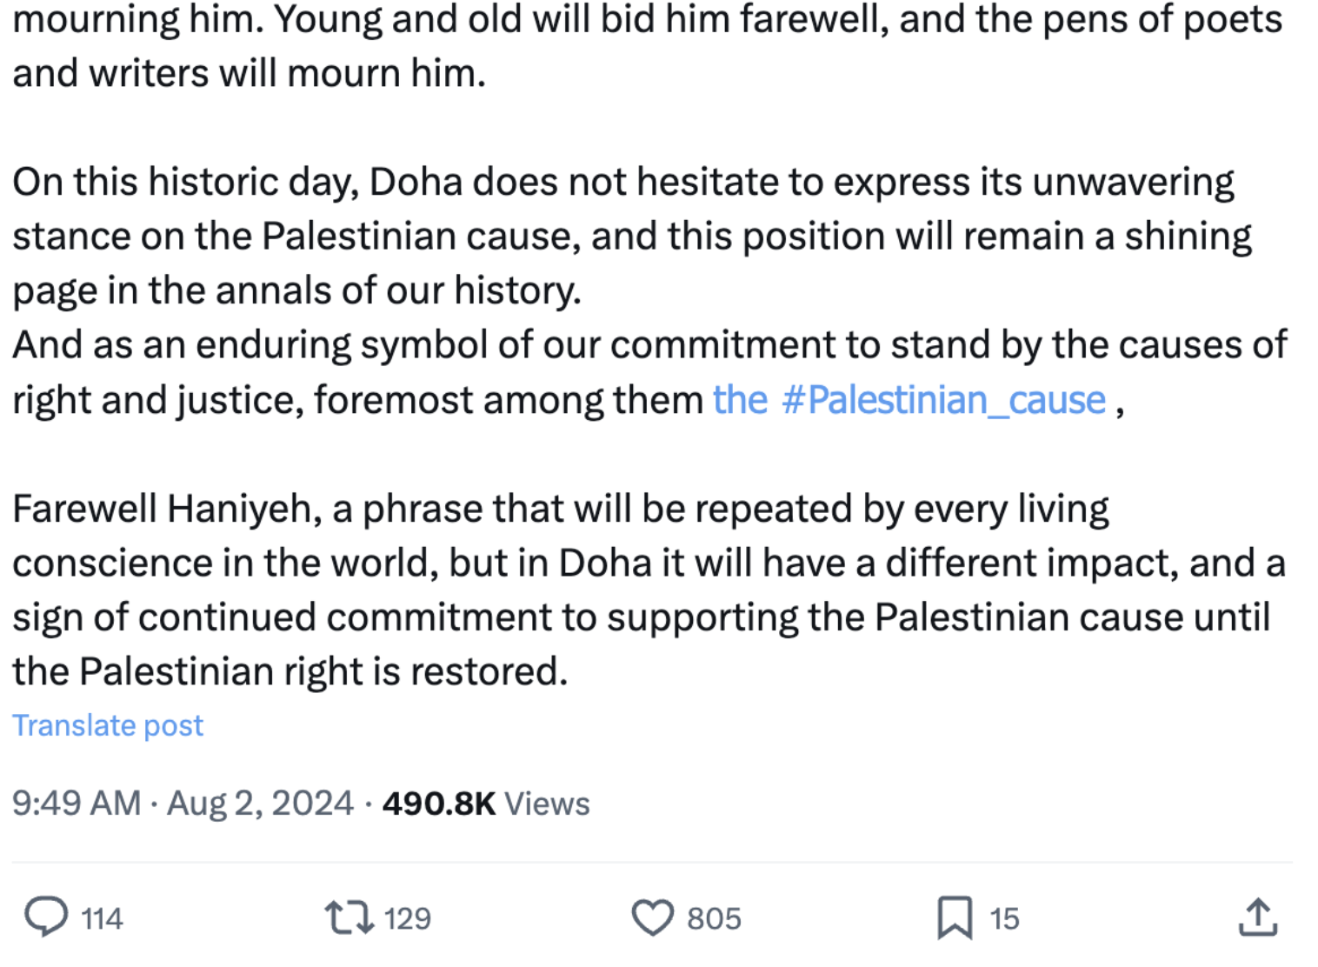Open the #Palestinian_cause hashtag
Viewport: 1318px width, 967px height.
[943, 400]
